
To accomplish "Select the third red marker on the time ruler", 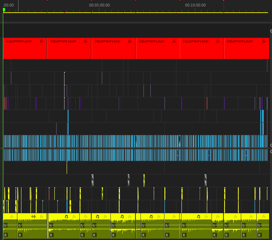I will (136, 1).
